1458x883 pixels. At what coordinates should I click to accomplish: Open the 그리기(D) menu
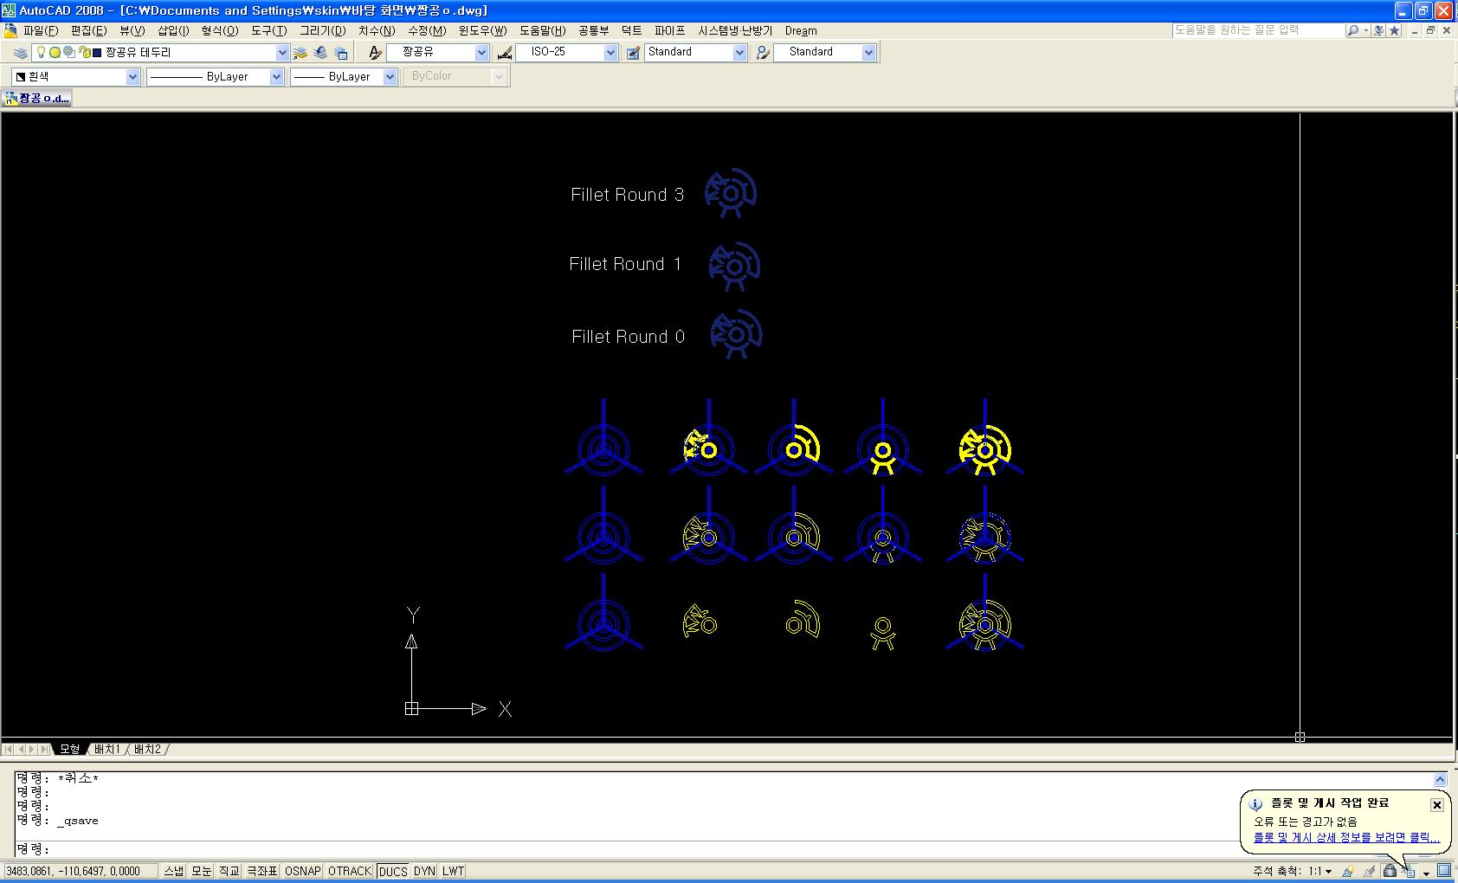click(x=322, y=30)
